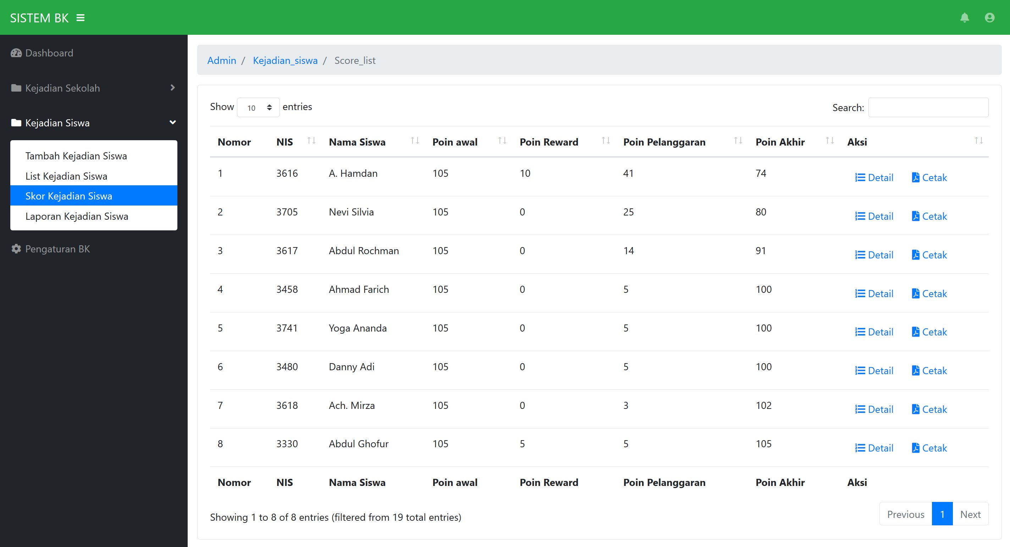Screen dimensions: 1010x547
Task: Click the Next pagination button
Action: click(x=970, y=514)
